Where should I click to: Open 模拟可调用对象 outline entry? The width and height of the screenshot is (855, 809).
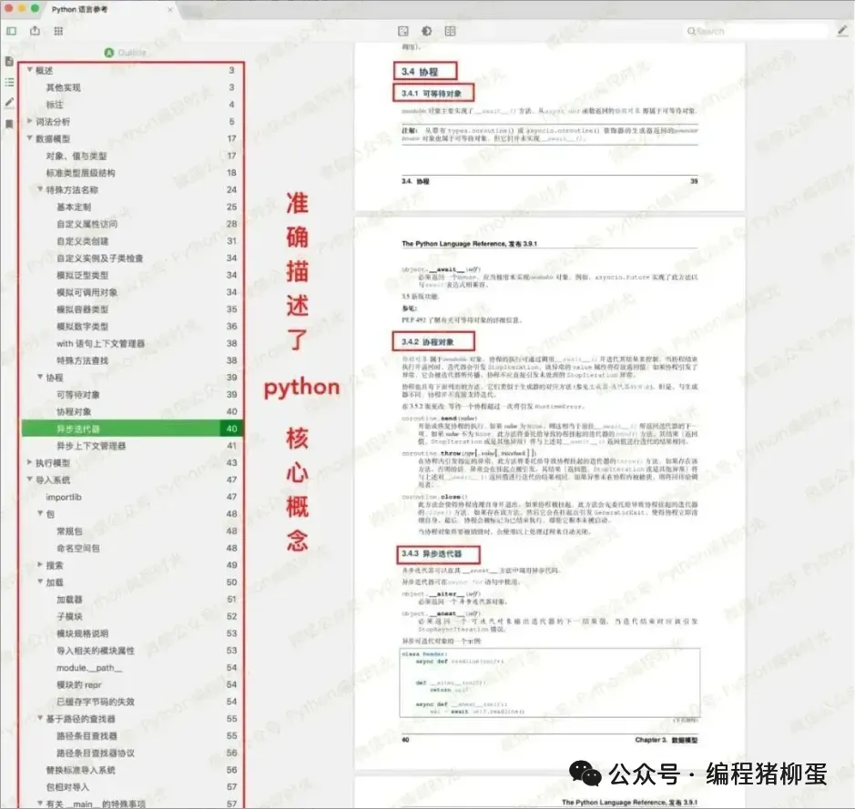[x=87, y=292]
